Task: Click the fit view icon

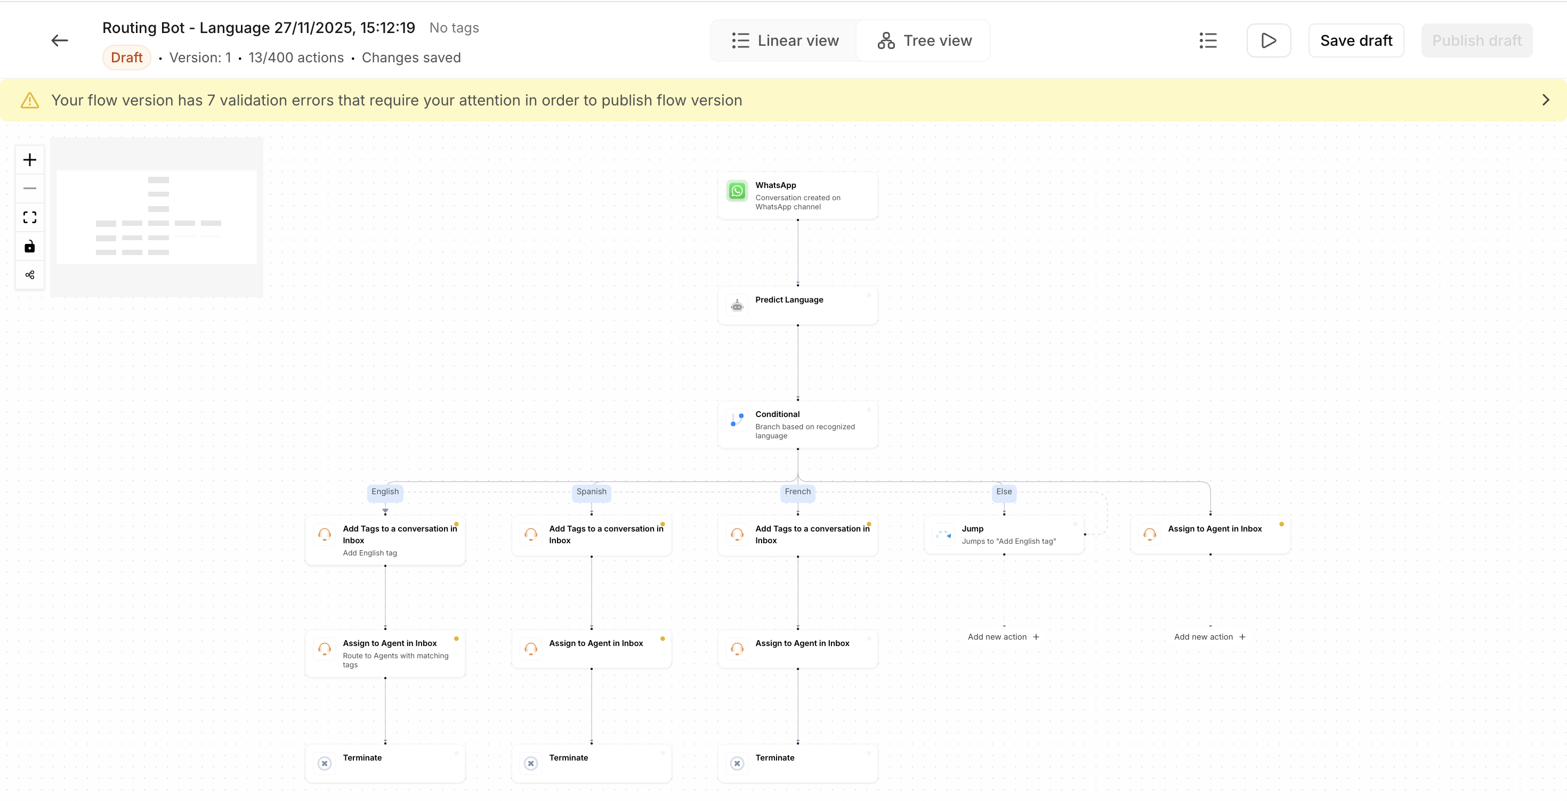Action: coord(29,218)
